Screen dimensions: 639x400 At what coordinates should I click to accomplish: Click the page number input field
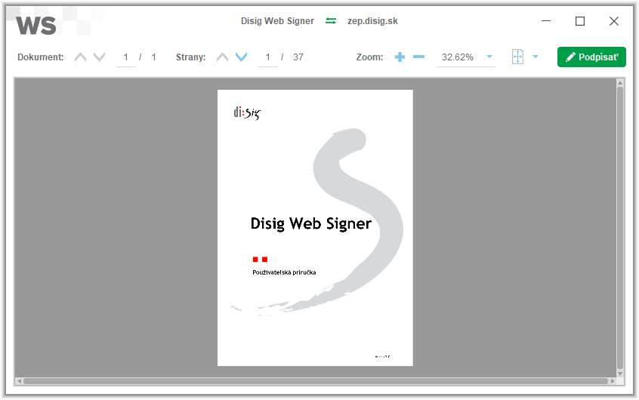point(267,57)
